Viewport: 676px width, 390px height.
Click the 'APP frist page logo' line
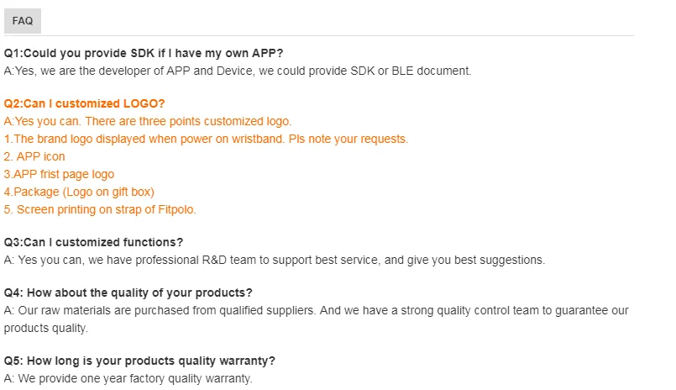click(59, 174)
